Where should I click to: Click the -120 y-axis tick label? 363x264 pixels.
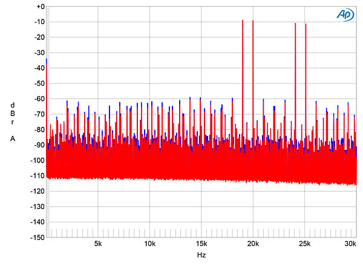pyautogui.click(x=38, y=192)
